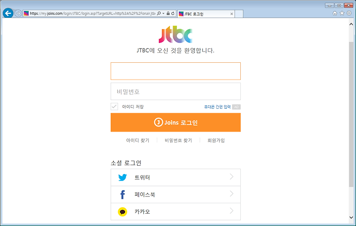Screen dimensions: 356x226
Task: Open 회원가입 sign-up link
Action: coord(216,140)
